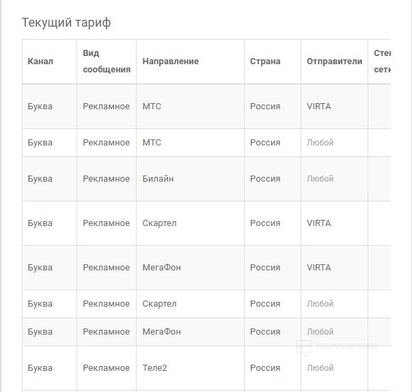Click VIRTA sender in the МегаФон row

(x=318, y=268)
